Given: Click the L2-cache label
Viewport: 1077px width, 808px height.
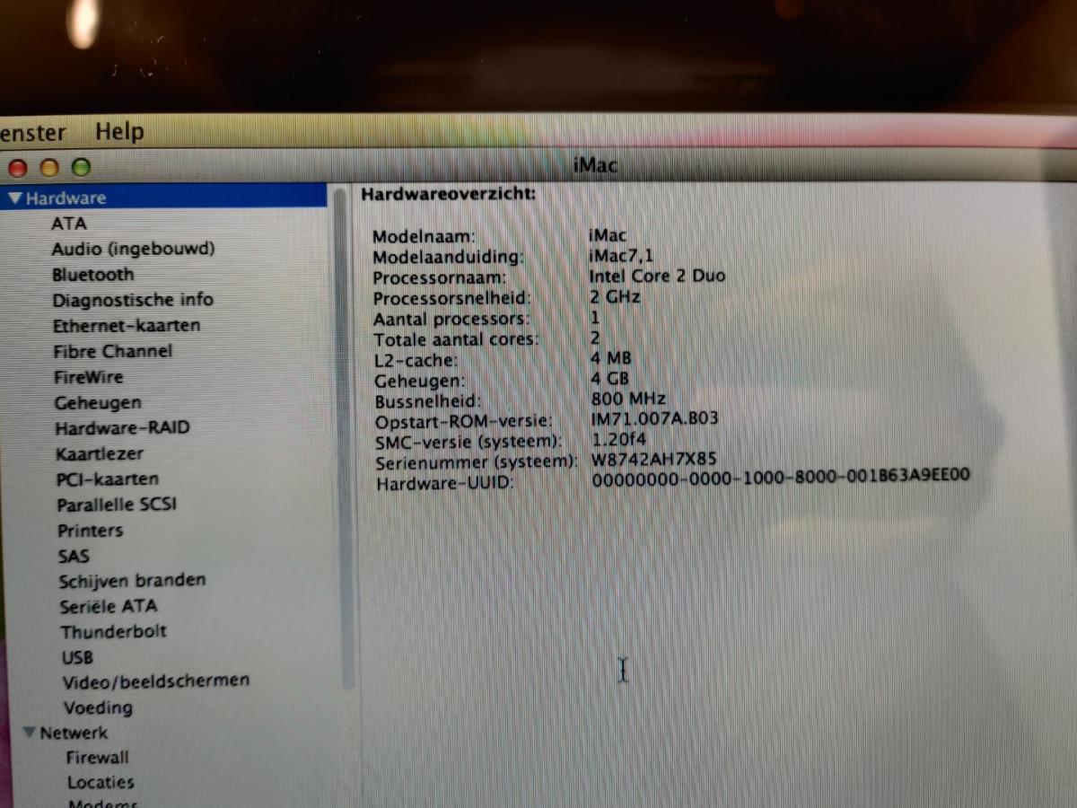Looking at the screenshot, I should (416, 360).
